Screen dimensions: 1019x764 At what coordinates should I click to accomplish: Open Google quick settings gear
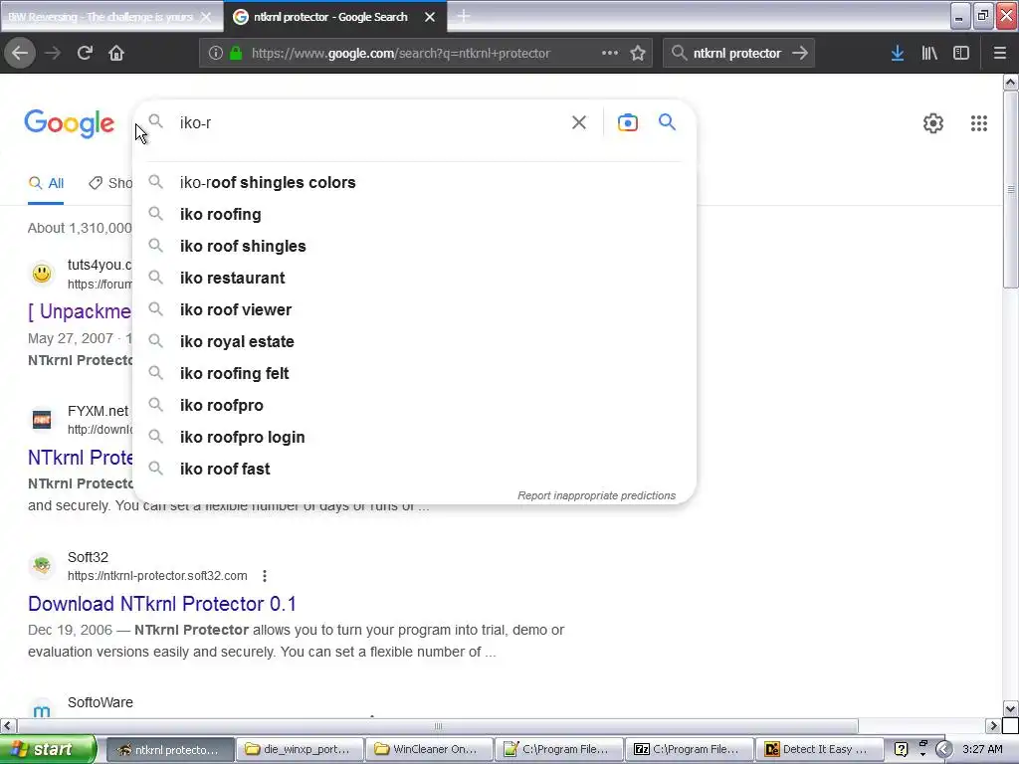(x=933, y=122)
